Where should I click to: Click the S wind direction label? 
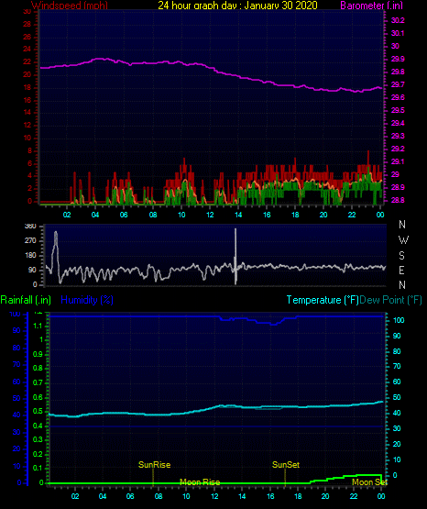pyautogui.click(x=401, y=256)
